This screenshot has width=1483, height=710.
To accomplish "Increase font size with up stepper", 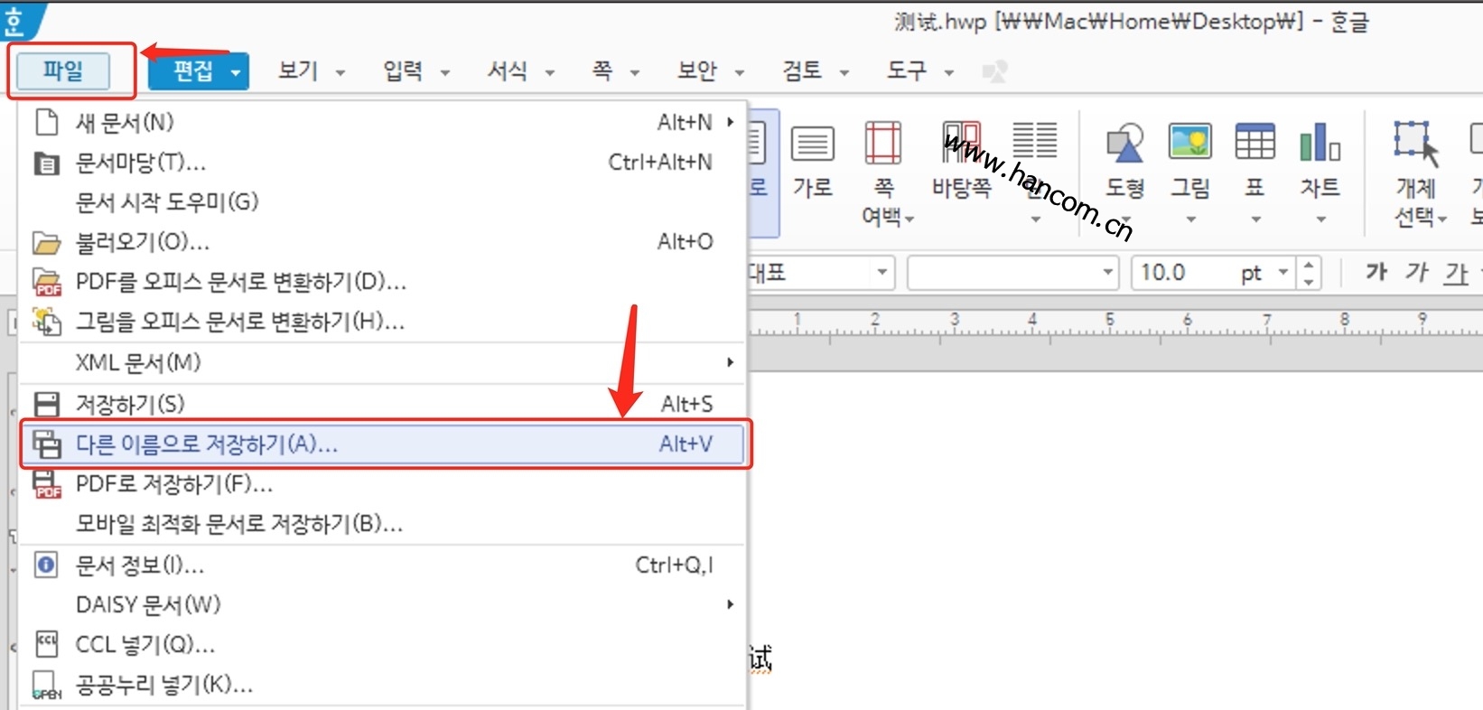I will 1309,265.
